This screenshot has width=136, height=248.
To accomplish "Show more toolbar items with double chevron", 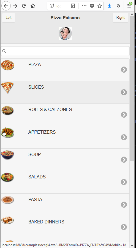I will [118, 6].
